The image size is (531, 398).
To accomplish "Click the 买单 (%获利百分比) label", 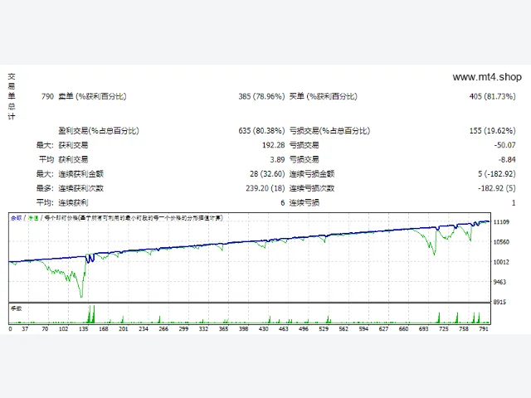I will tap(323, 96).
